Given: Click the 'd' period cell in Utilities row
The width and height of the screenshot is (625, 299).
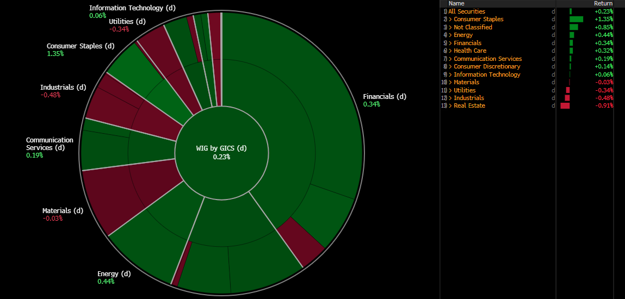Looking at the screenshot, I should pos(553,90).
